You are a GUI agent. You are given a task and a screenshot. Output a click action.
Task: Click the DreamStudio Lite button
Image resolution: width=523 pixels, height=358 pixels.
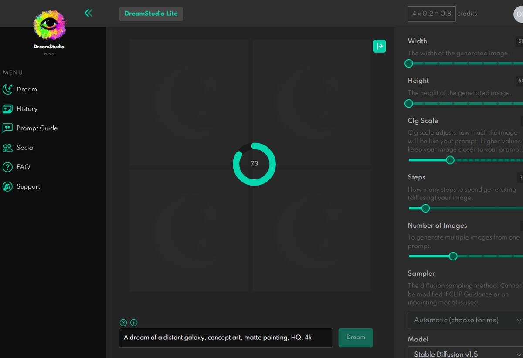[x=151, y=14]
